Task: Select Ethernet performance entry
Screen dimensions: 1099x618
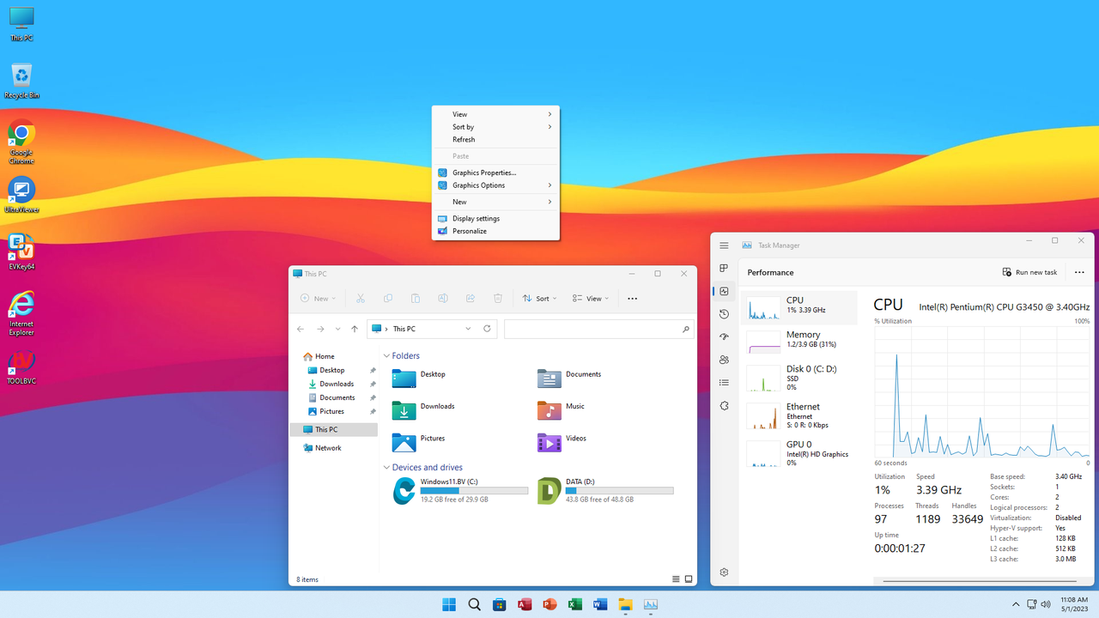Action: point(800,415)
